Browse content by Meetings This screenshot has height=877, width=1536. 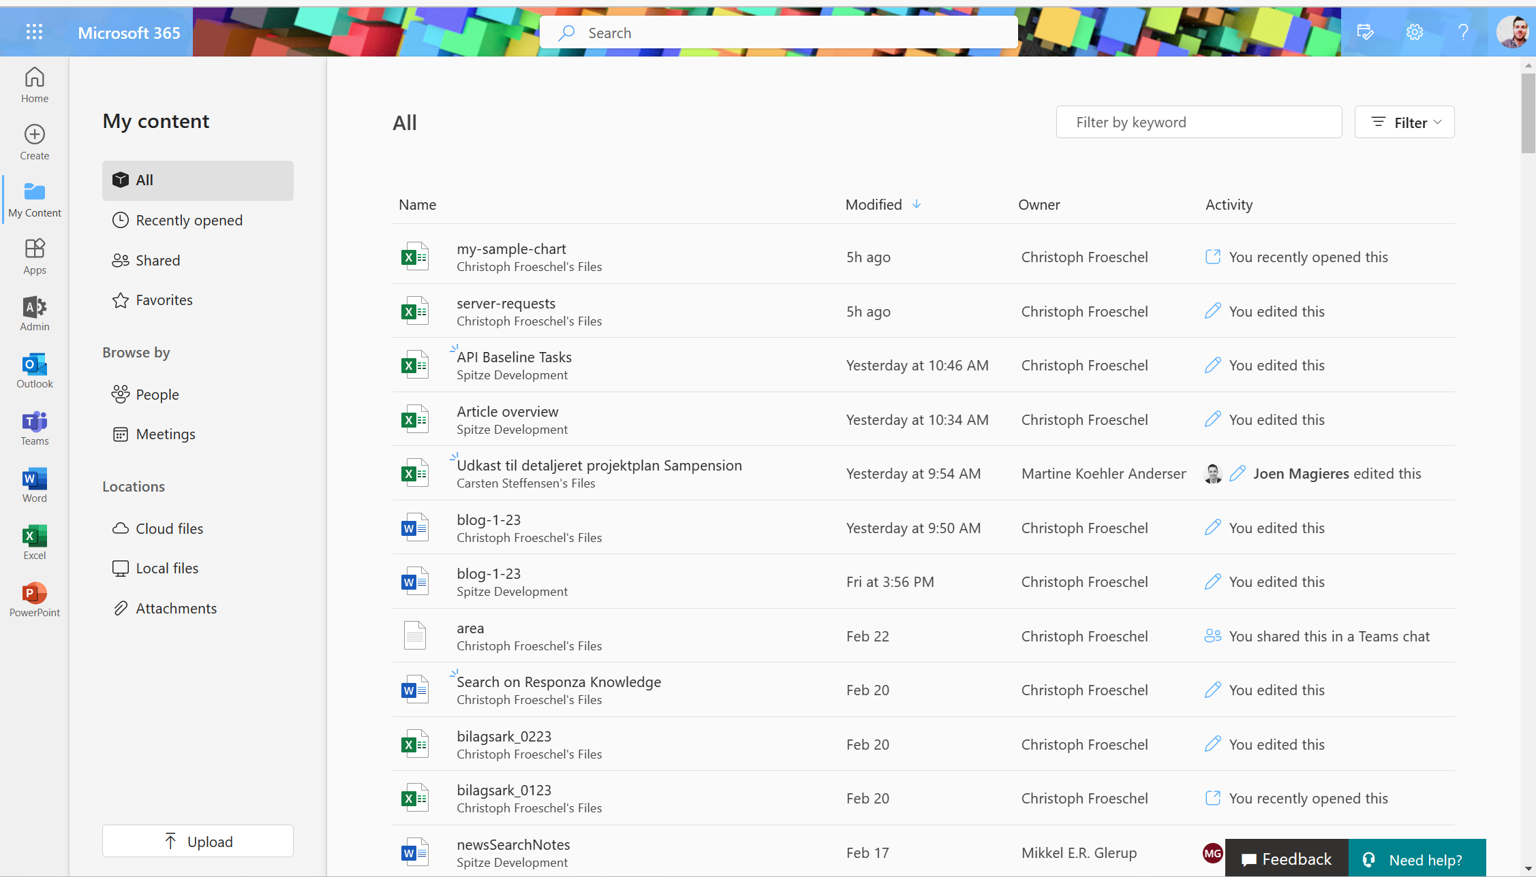[165, 434]
